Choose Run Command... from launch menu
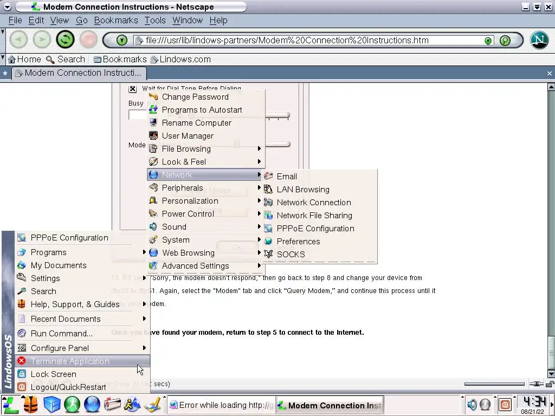This screenshot has width=555, height=416. tap(82, 334)
